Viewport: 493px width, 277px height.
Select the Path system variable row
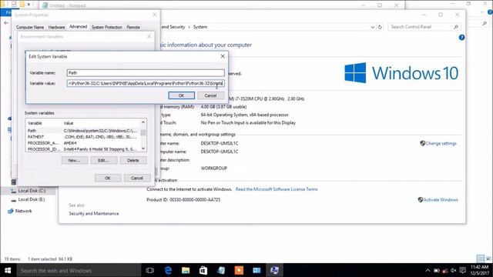pyautogui.click(x=83, y=131)
